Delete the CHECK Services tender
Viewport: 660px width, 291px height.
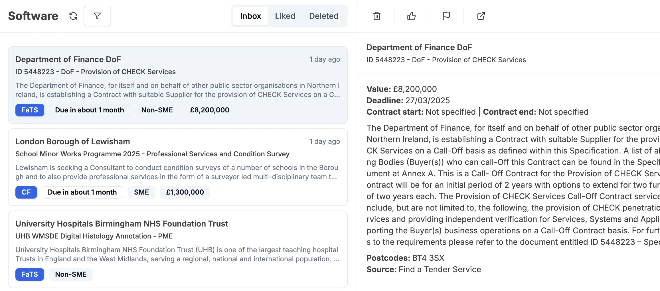[376, 16]
